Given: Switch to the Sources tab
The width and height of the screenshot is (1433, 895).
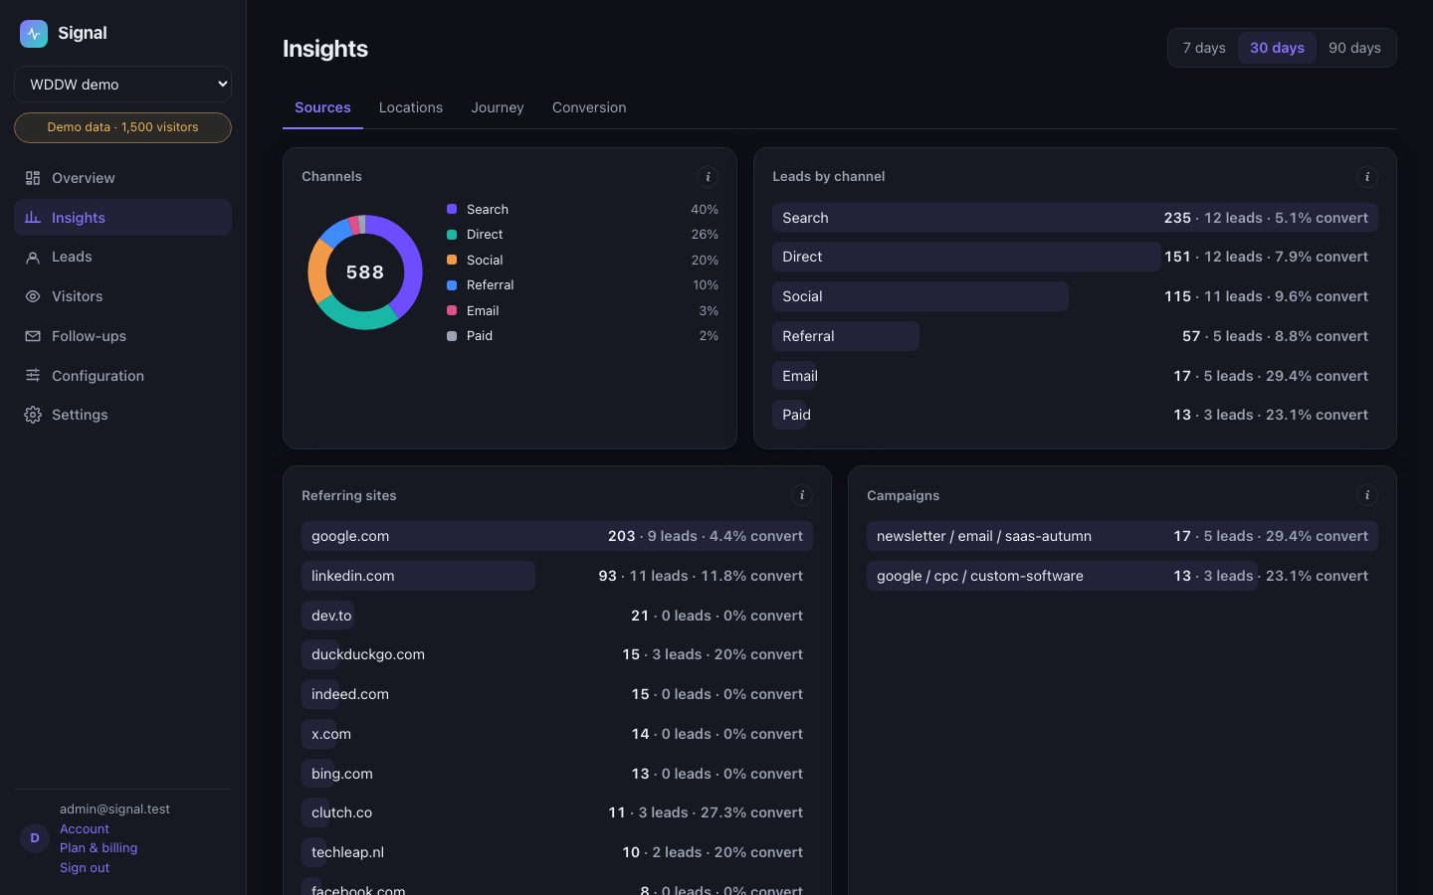Looking at the screenshot, I should click(x=322, y=107).
